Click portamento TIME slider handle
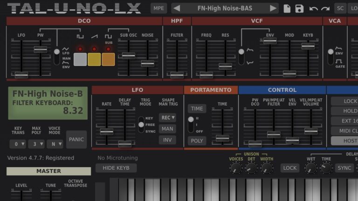This screenshot has width=358, height=201. (223, 138)
